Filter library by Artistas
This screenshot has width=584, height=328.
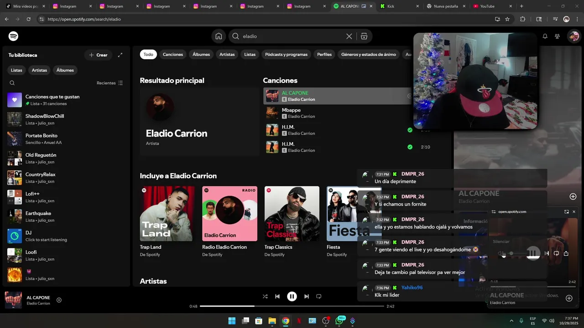39,70
